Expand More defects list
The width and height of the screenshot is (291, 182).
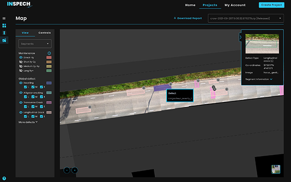[x=28, y=122]
